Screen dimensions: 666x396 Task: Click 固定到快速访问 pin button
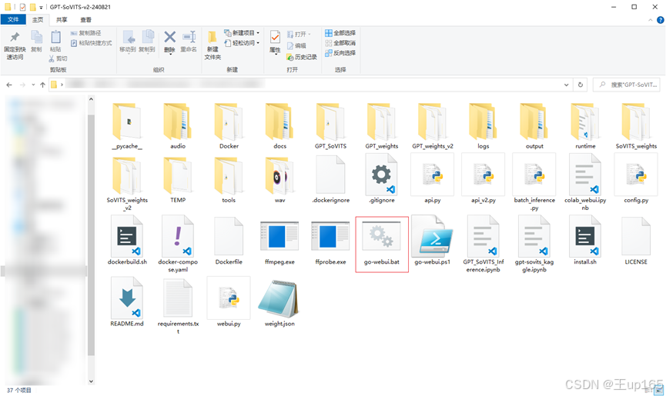(x=15, y=45)
